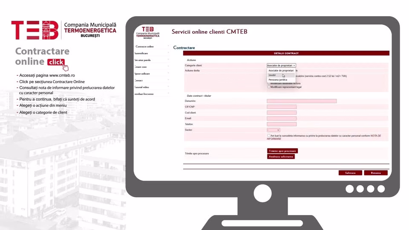Click the 'Trimite spre procesare' button

pyautogui.click(x=282, y=151)
